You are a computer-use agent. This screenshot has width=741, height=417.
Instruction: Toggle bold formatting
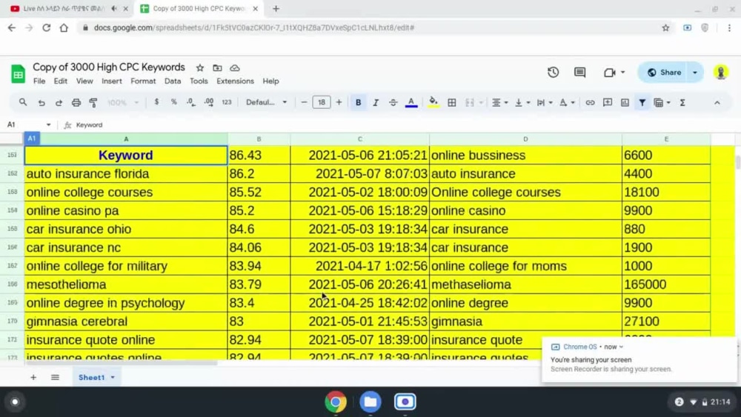point(358,102)
